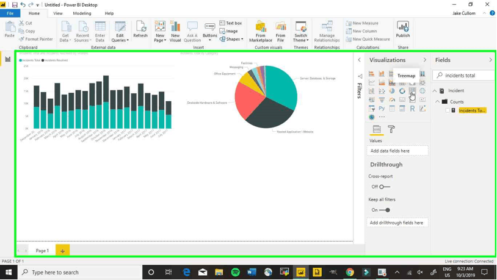The image size is (497, 280).
Task: Collapse the Counts folder
Action: click(437, 102)
